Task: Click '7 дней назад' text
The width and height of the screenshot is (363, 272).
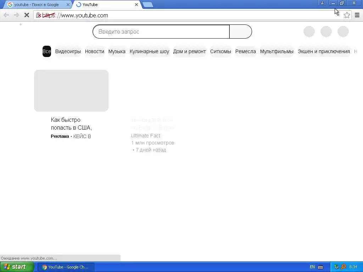Action: (x=151, y=150)
